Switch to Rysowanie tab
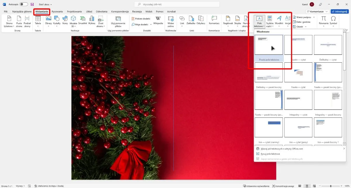The image size is (351, 188). [57, 11]
